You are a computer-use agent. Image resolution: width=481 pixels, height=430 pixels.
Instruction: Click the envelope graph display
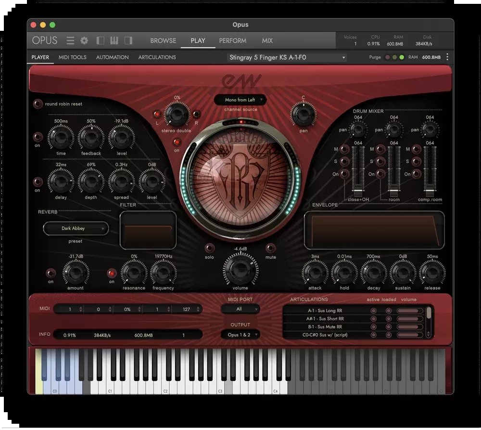click(374, 230)
